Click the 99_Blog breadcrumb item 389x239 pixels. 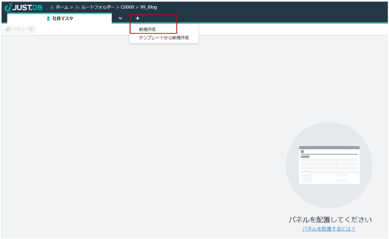tap(148, 7)
